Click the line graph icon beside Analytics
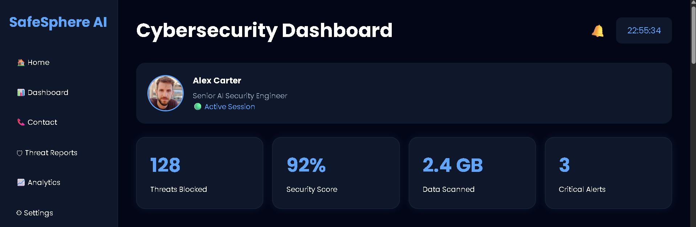The image size is (696, 227). [21, 182]
